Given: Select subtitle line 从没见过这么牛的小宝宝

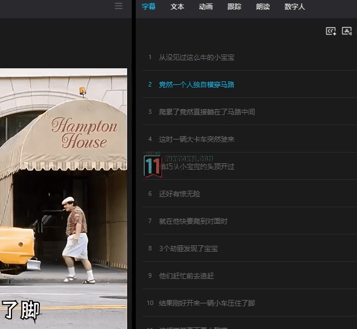Looking at the screenshot, I should click(x=197, y=57).
